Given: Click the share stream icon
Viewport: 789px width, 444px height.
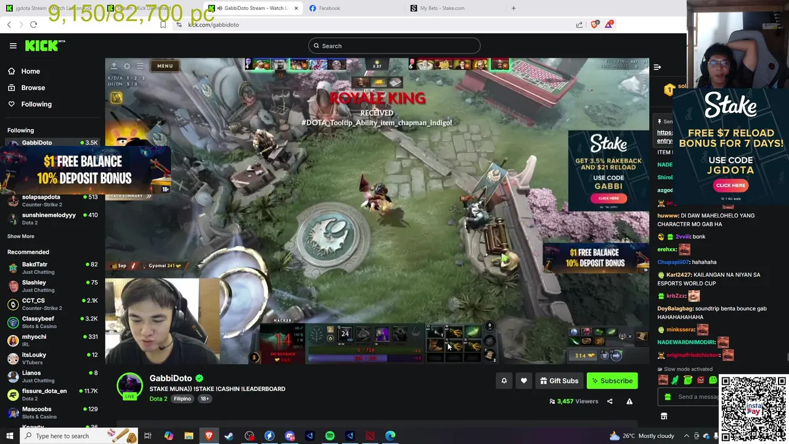Looking at the screenshot, I should [610, 401].
